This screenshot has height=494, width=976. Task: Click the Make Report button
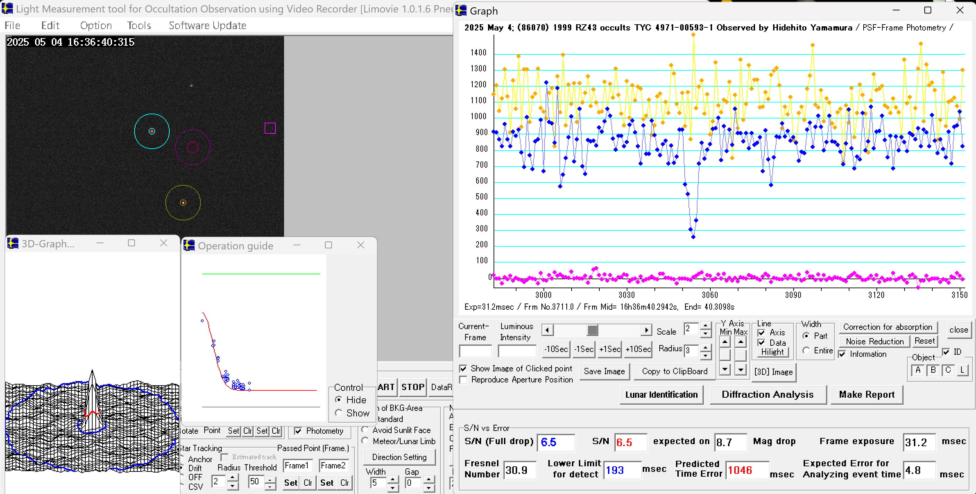pyautogui.click(x=866, y=395)
